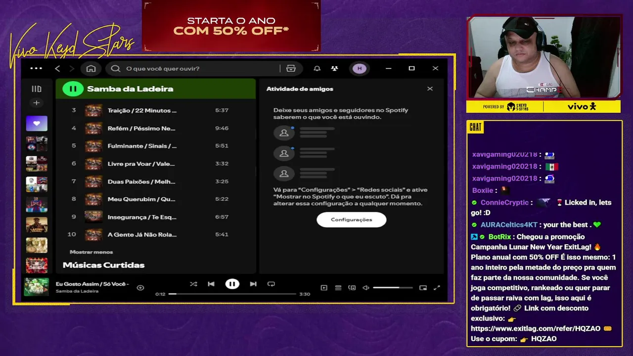The height and width of the screenshot is (356, 633).
Task: Pause playback in the bottom player bar
Action: click(232, 284)
